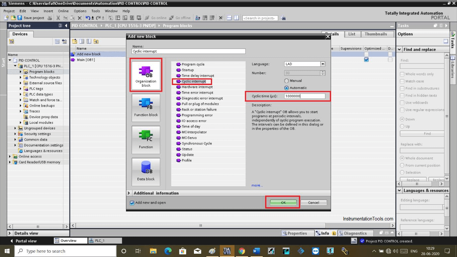
Task: Open the Project menu
Action: [x=9, y=11]
